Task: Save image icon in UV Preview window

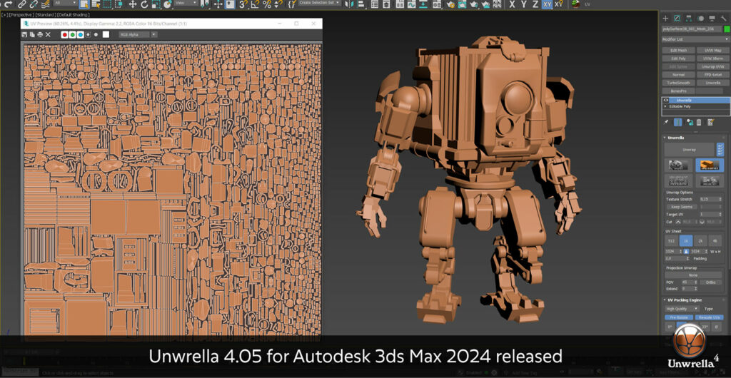Action: tap(25, 34)
